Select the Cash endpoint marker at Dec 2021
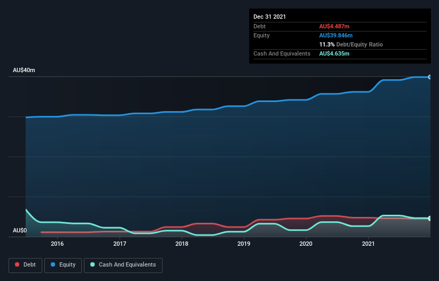Screen dimensions: 439x281 click(x=430, y=218)
